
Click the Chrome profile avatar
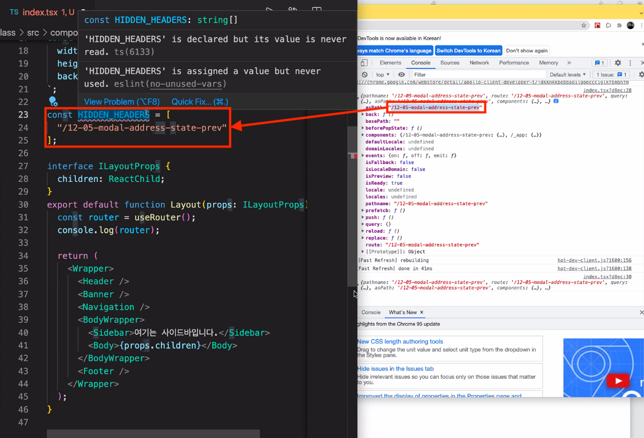[x=630, y=25]
